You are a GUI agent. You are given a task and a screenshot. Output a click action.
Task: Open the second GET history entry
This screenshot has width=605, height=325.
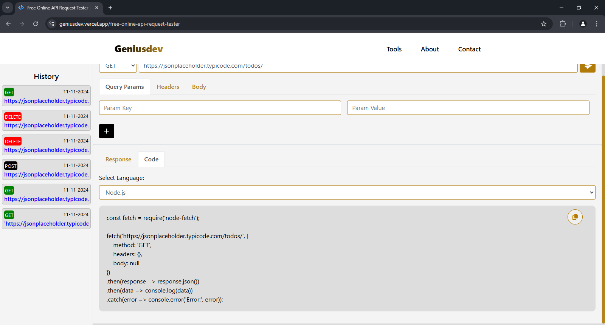click(x=46, y=194)
